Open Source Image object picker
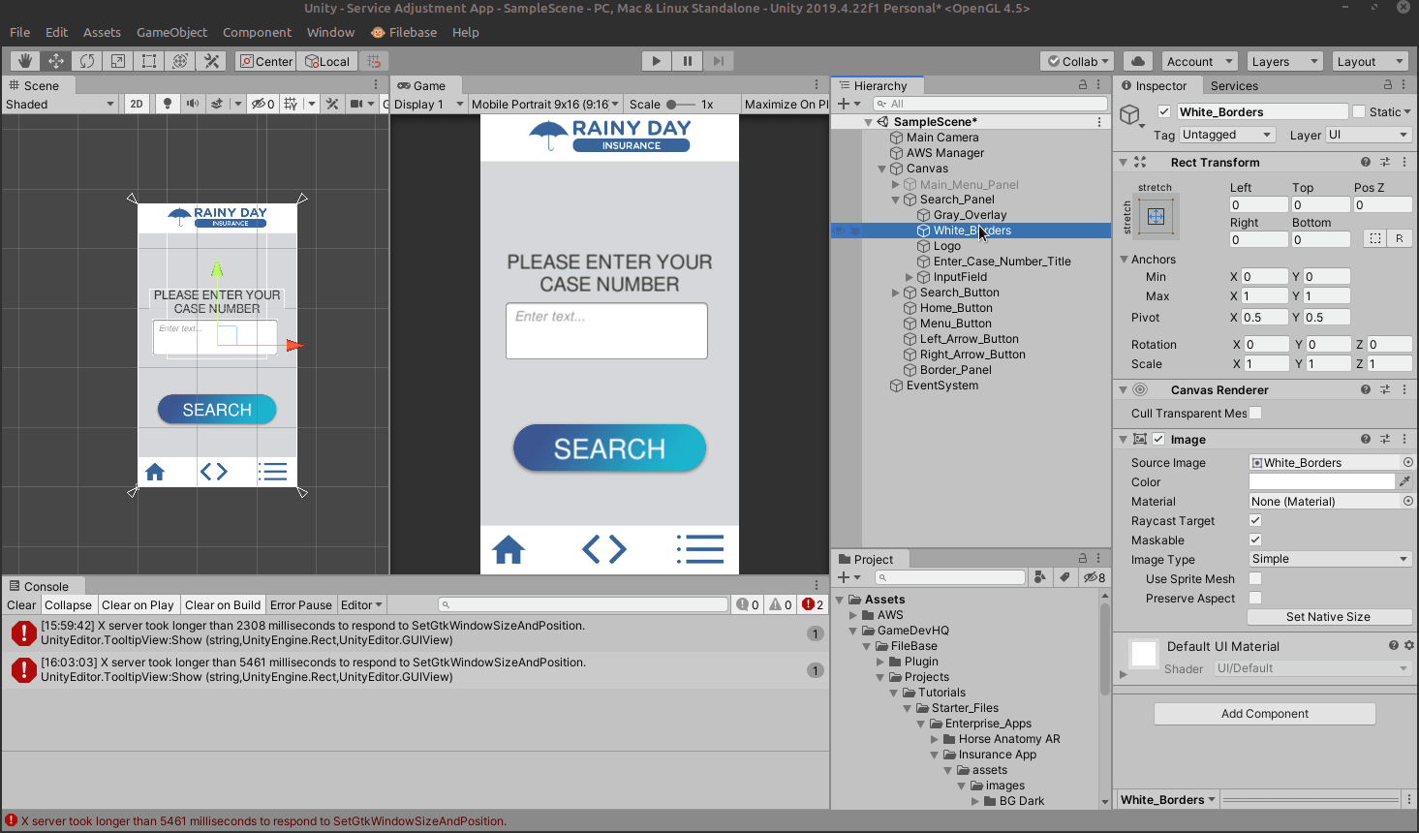The image size is (1419, 833). coord(1408,462)
